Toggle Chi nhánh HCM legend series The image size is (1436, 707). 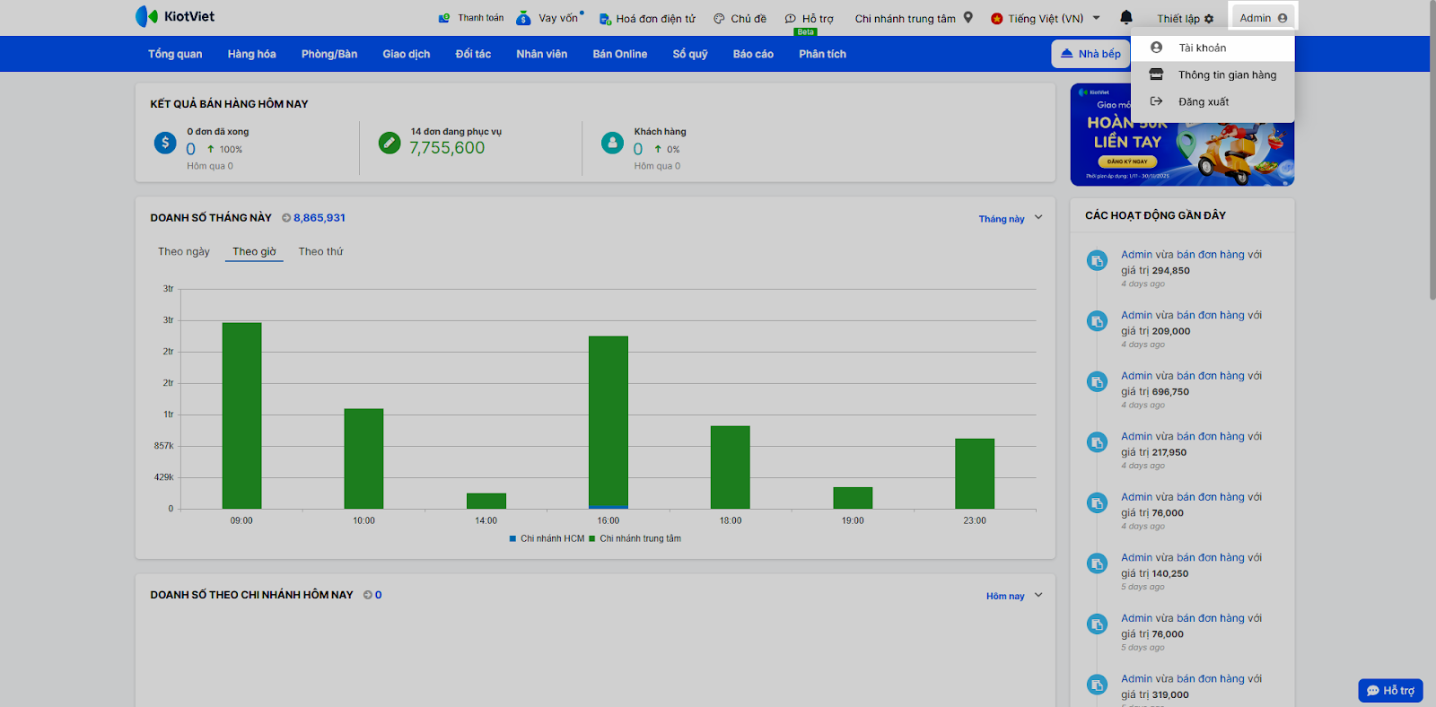(547, 538)
